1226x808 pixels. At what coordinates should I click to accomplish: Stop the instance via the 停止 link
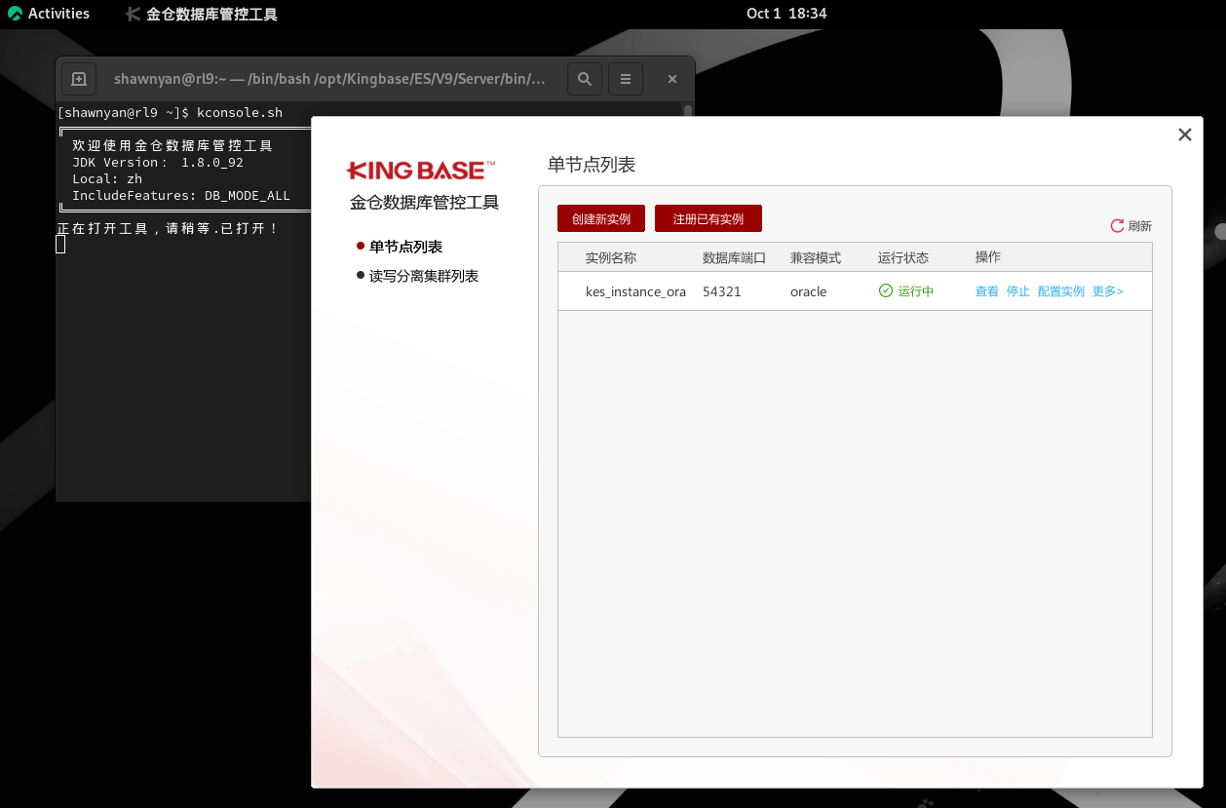click(x=1017, y=290)
